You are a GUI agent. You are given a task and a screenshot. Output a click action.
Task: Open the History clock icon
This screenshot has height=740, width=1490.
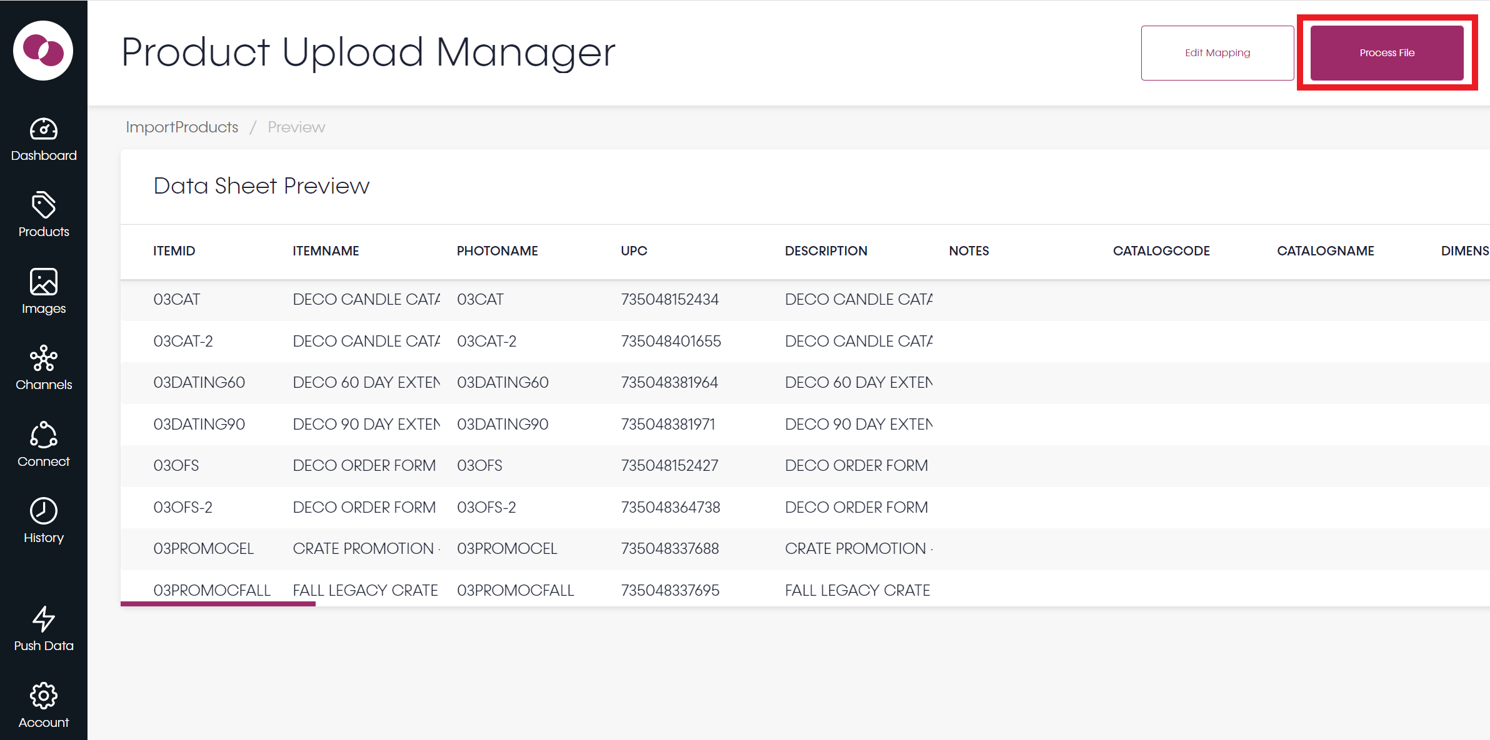pos(44,511)
